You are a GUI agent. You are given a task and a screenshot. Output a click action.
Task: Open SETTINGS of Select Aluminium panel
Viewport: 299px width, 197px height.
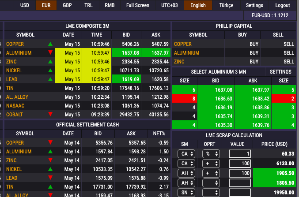[280, 72]
